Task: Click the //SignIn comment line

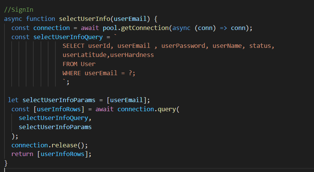Action: coord(19,10)
